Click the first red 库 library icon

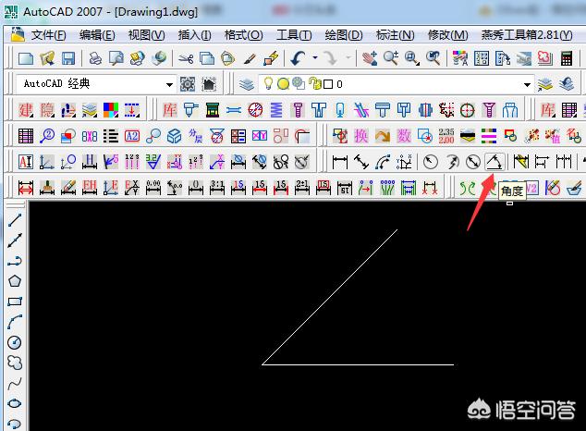[x=170, y=110]
